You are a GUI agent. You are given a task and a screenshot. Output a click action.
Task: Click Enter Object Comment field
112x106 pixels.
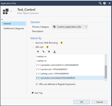pyautogui.click(x=28, y=13)
